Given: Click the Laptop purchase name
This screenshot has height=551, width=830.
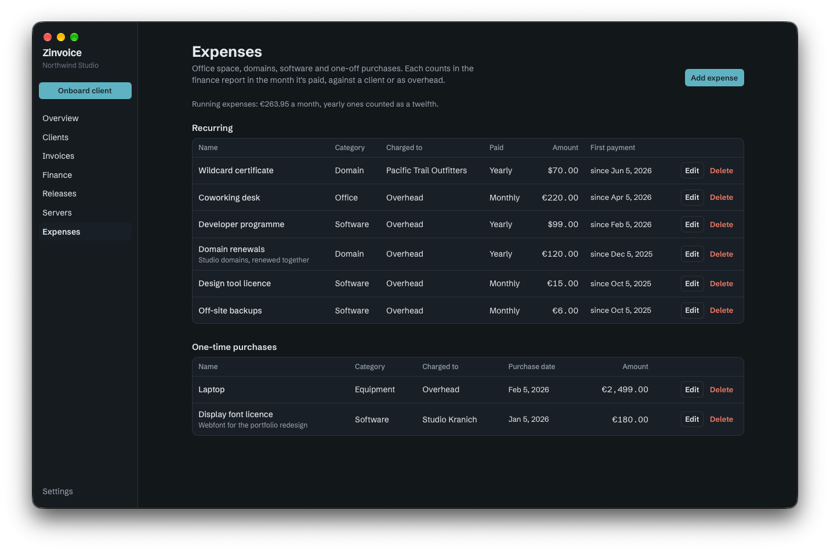Looking at the screenshot, I should [212, 389].
